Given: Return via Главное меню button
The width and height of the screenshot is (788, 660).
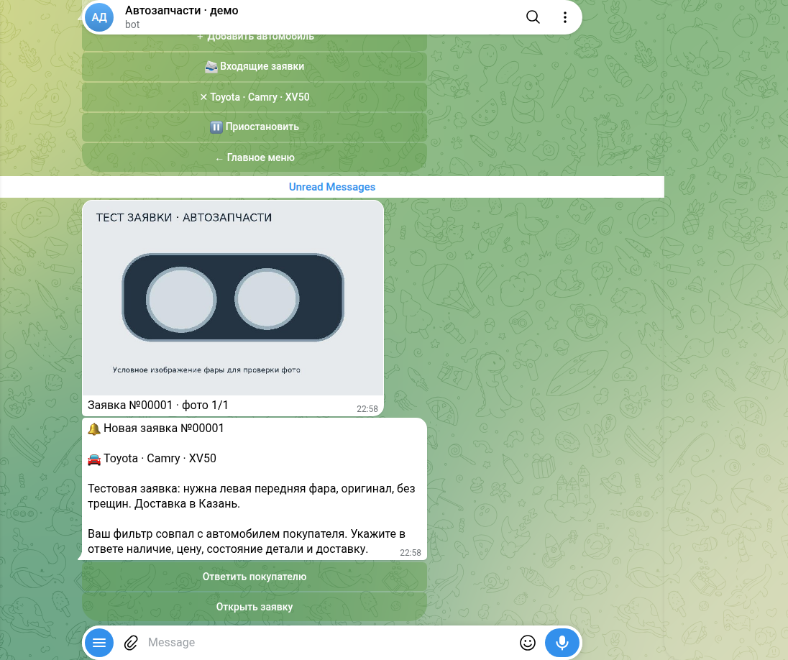Looking at the screenshot, I should tap(255, 157).
